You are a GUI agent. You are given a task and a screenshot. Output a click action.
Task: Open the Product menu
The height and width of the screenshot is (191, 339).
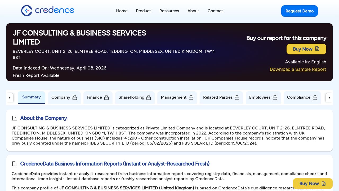pos(144,11)
